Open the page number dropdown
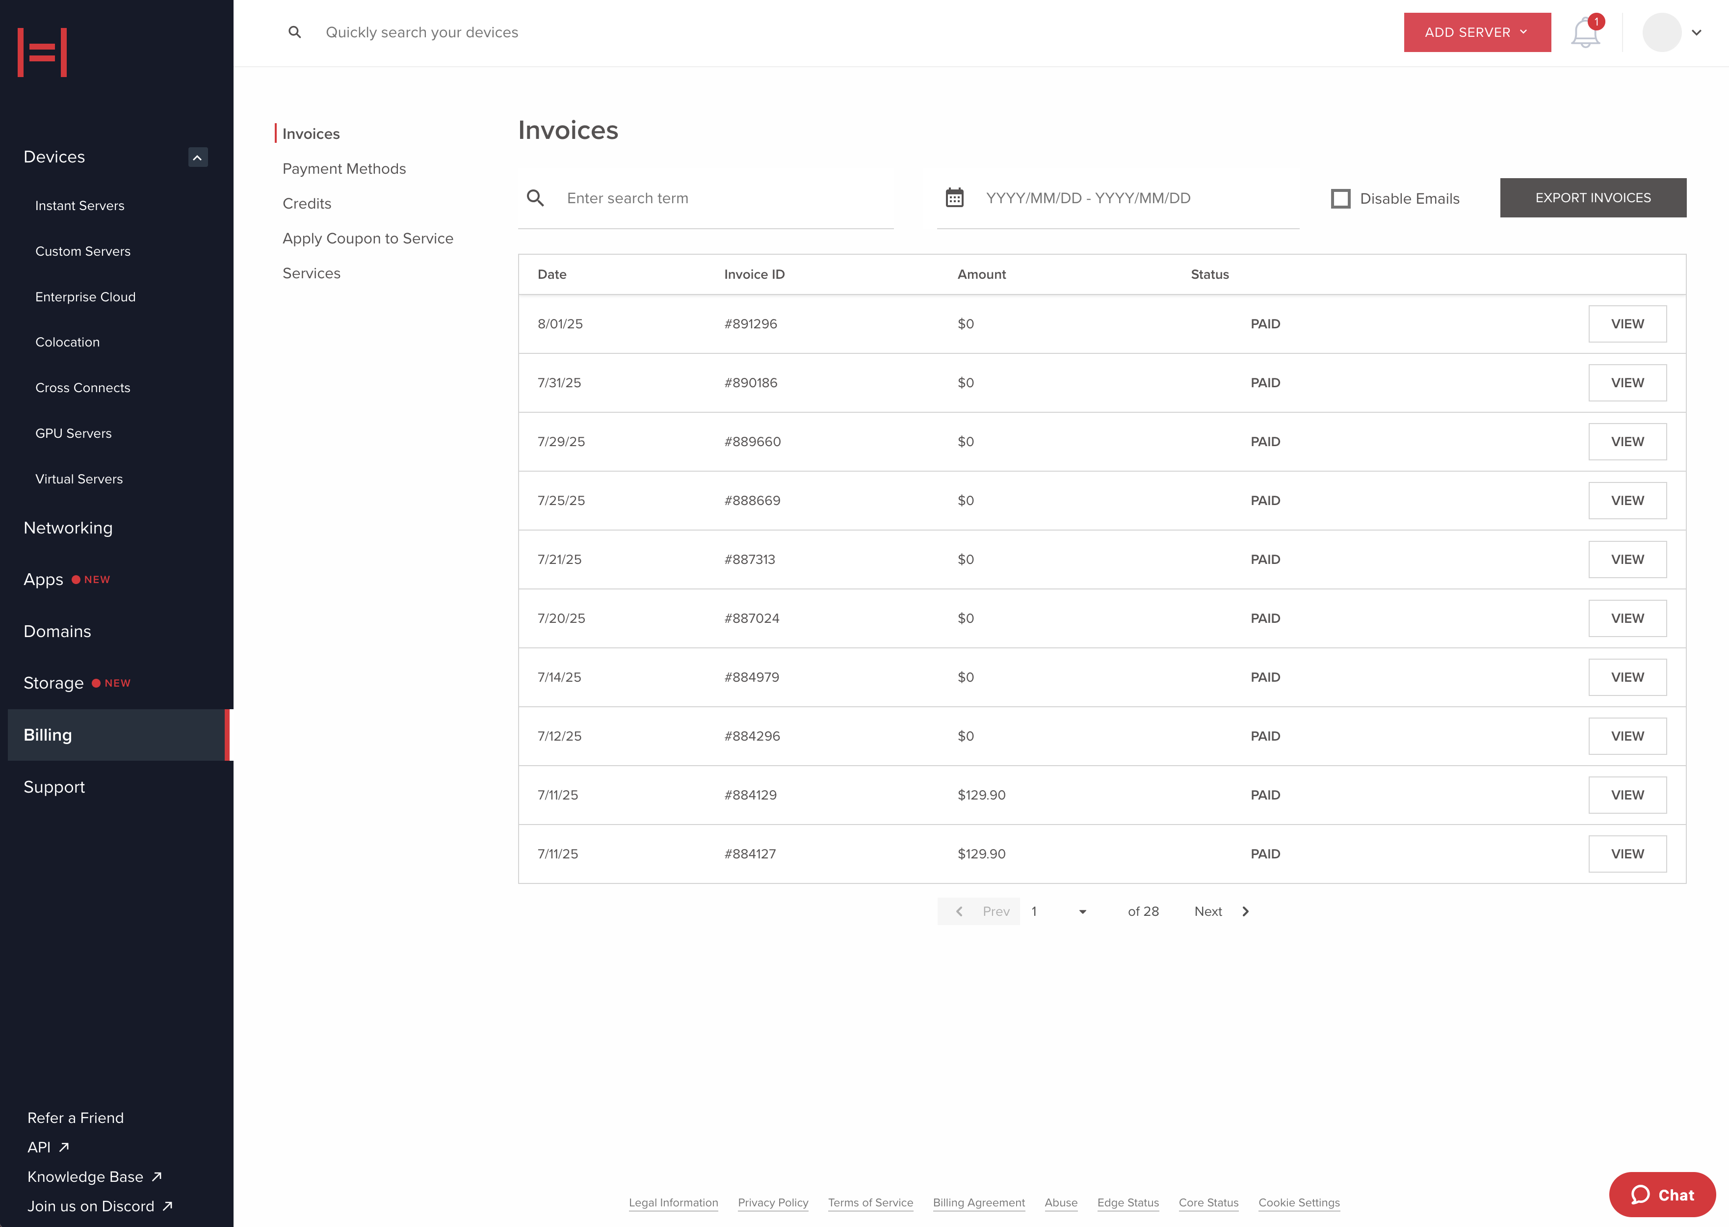This screenshot has width=1729, height=1227. [x=1059, y=912]
